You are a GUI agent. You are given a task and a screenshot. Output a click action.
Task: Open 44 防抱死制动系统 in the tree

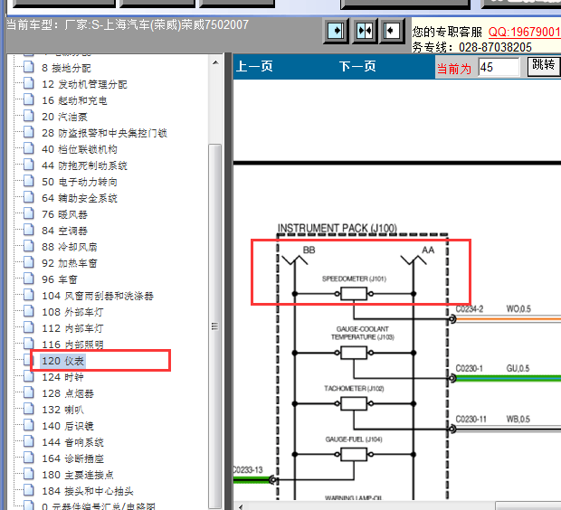point(84,165)
